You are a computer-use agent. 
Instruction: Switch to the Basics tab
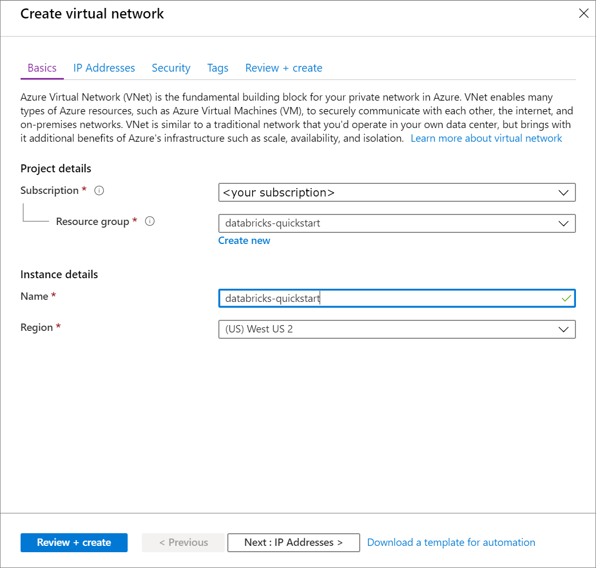click(42, 68)
